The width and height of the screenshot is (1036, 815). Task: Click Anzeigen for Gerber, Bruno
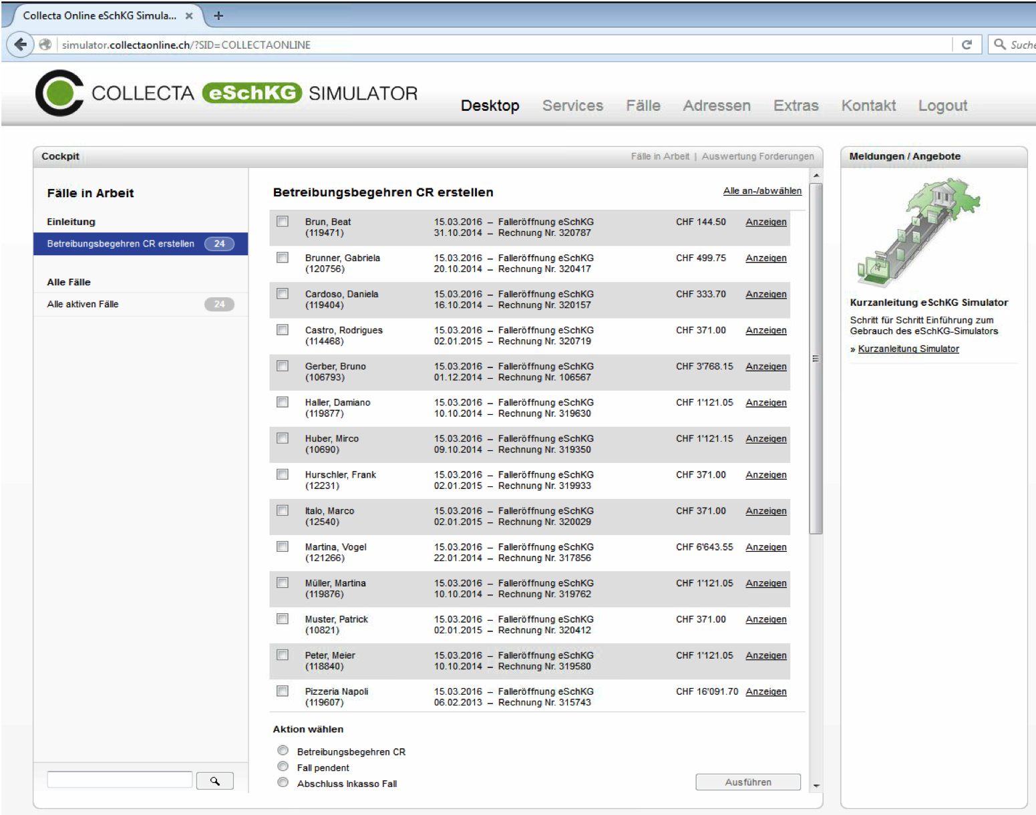tap(766, 366)
